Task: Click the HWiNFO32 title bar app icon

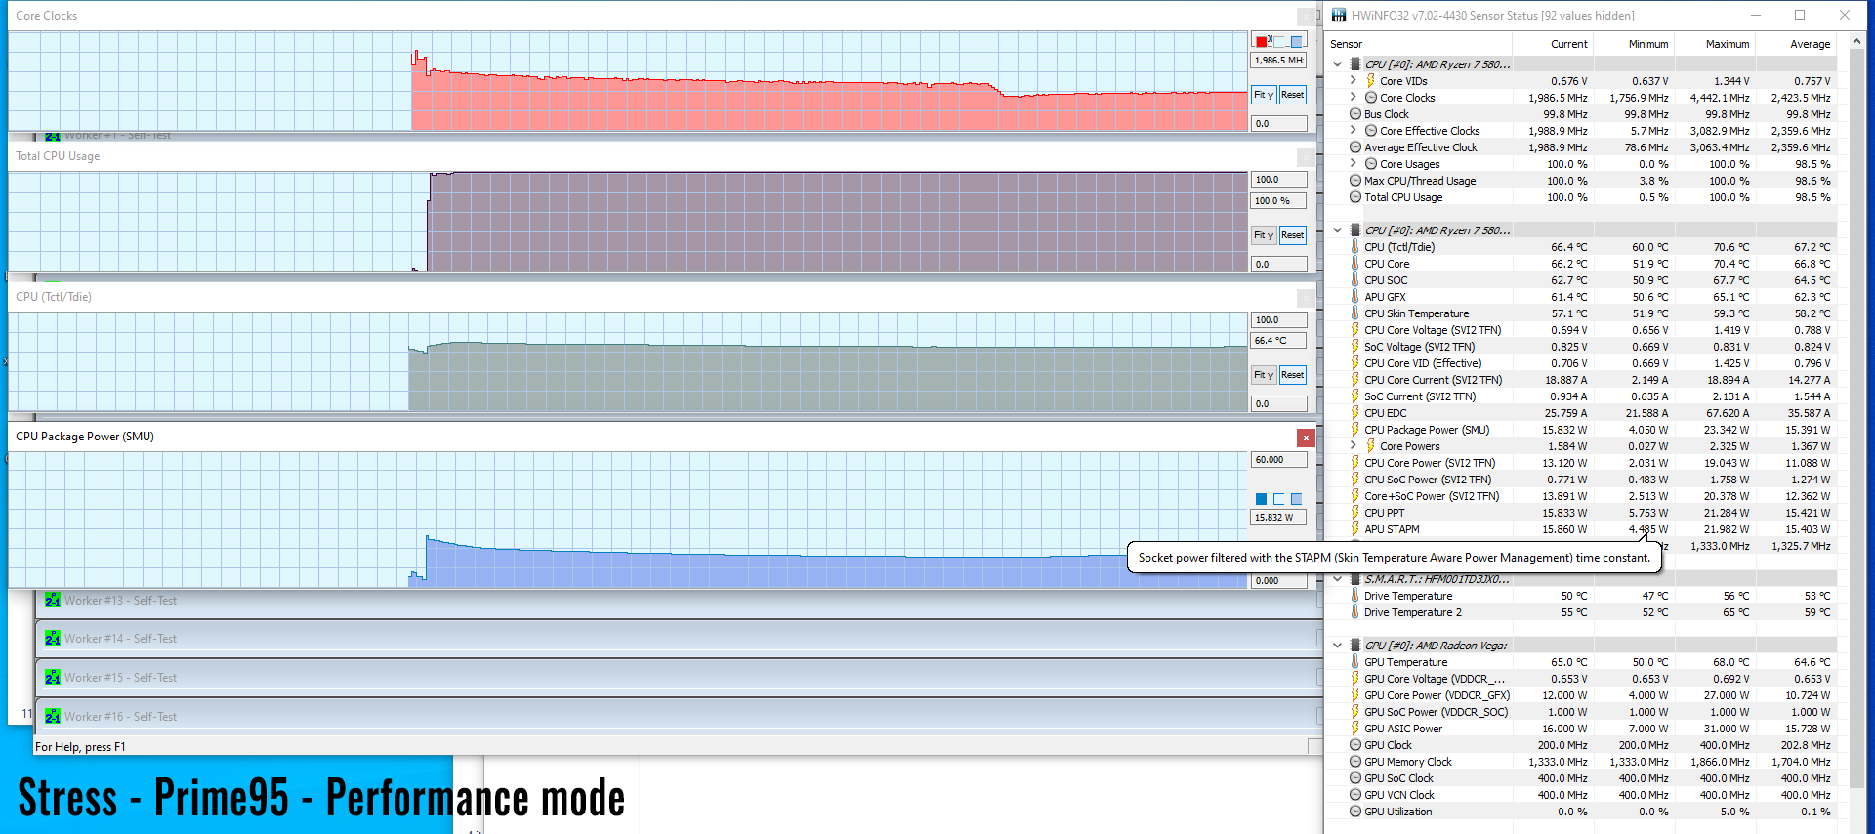Action: coord(1339,15)
